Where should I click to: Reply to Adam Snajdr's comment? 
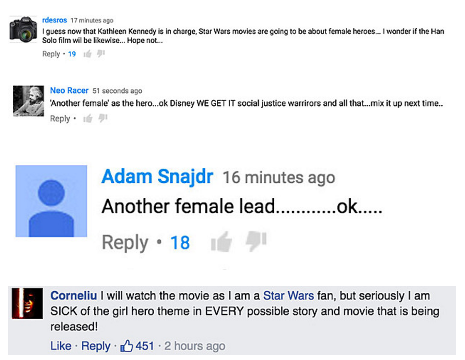coord(125,243)
